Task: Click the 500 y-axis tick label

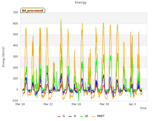Action: pos(15,35)
